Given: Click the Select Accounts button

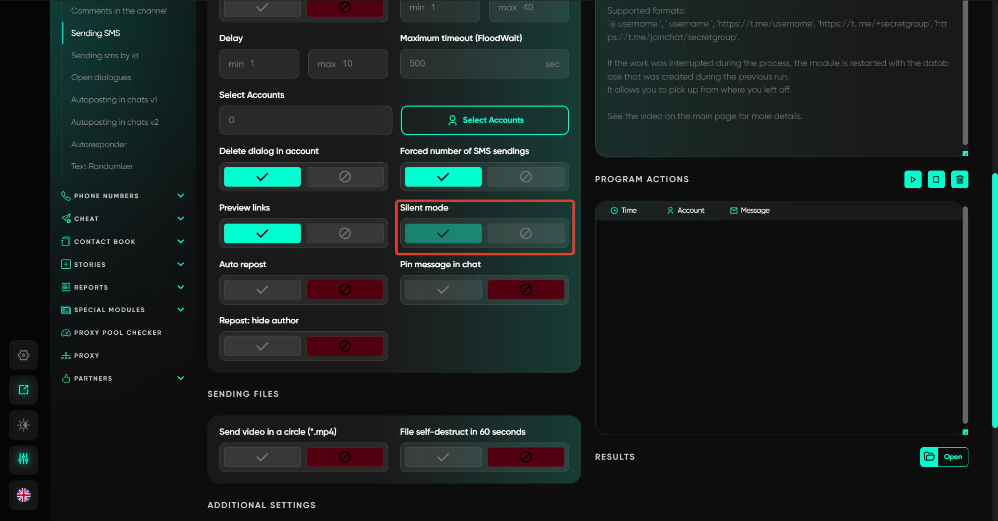Looking at the screenshot, I should point(484,120).
